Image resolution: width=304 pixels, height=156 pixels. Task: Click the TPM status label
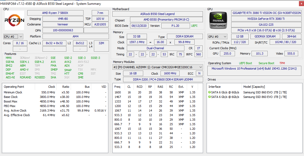tap(282, 63)
